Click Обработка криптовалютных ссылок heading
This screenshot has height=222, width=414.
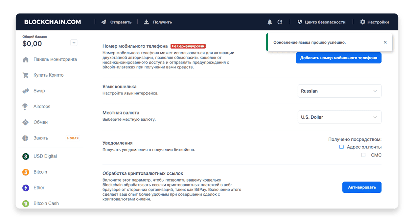(143, 173)
